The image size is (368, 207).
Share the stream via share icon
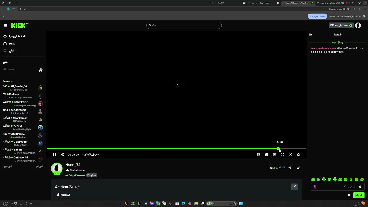click(x=290, y=168)
